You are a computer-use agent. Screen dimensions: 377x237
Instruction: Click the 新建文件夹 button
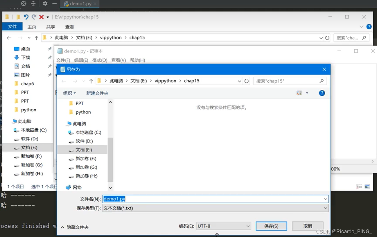coord(97,93)
